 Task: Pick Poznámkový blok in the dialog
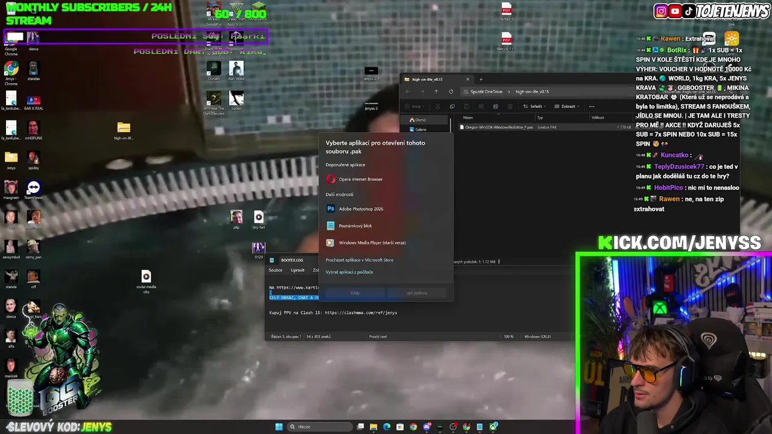[385, 225]
